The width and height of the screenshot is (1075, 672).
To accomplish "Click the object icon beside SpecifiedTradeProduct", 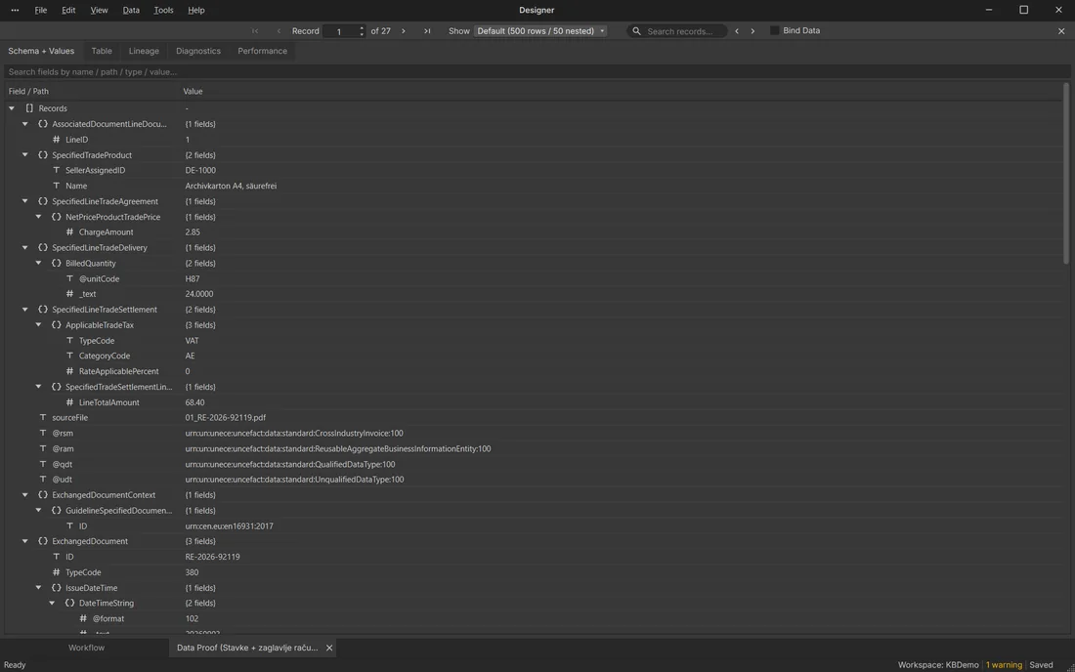I will point(42,154).
